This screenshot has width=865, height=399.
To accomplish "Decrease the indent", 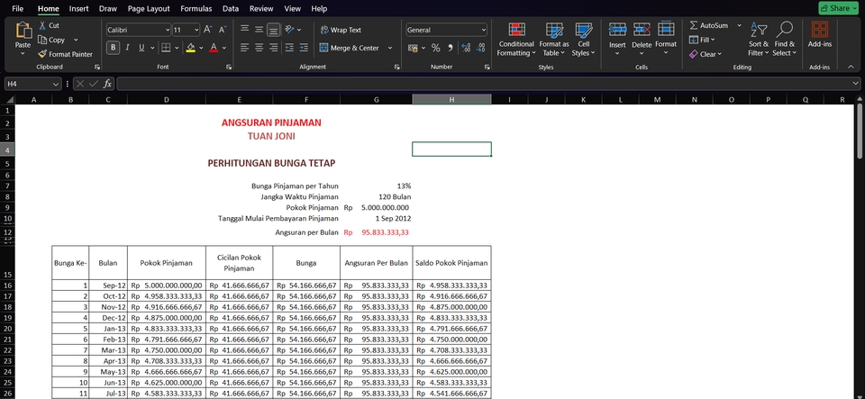I will click(289, 48).
